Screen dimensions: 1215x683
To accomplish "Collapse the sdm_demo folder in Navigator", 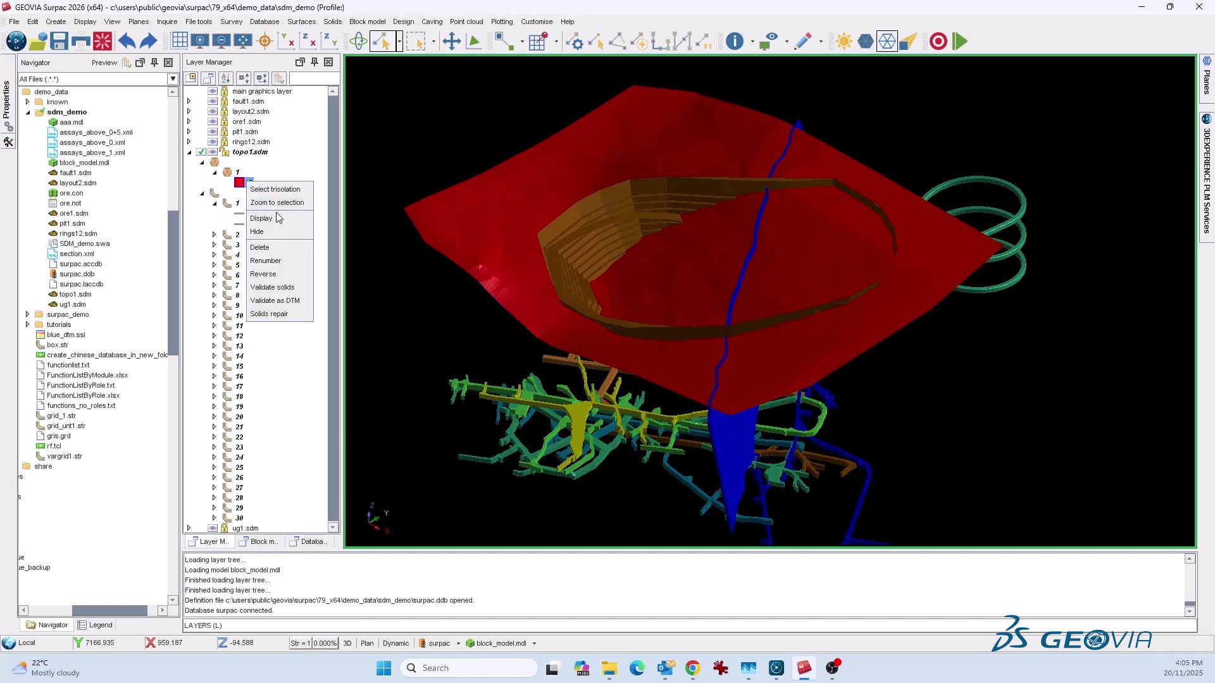I will coord(28,113).
